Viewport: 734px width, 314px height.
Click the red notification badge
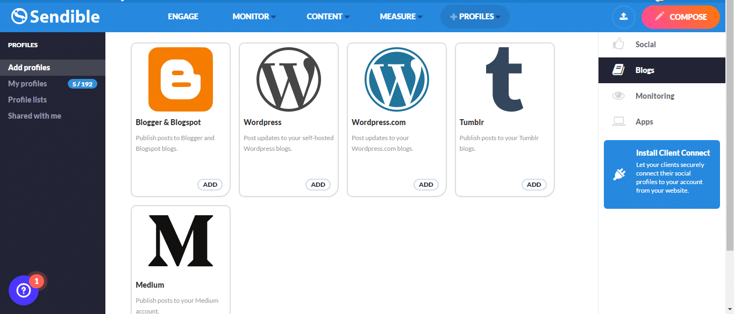[37, 281]
